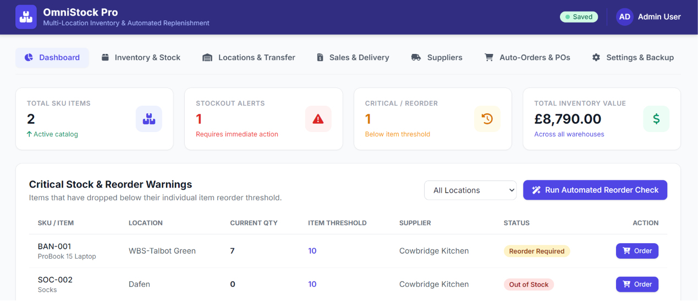Click the SKU / ITEM column header
The height and width of the screenshot is (301, 698).
click(x=56, y=223)
